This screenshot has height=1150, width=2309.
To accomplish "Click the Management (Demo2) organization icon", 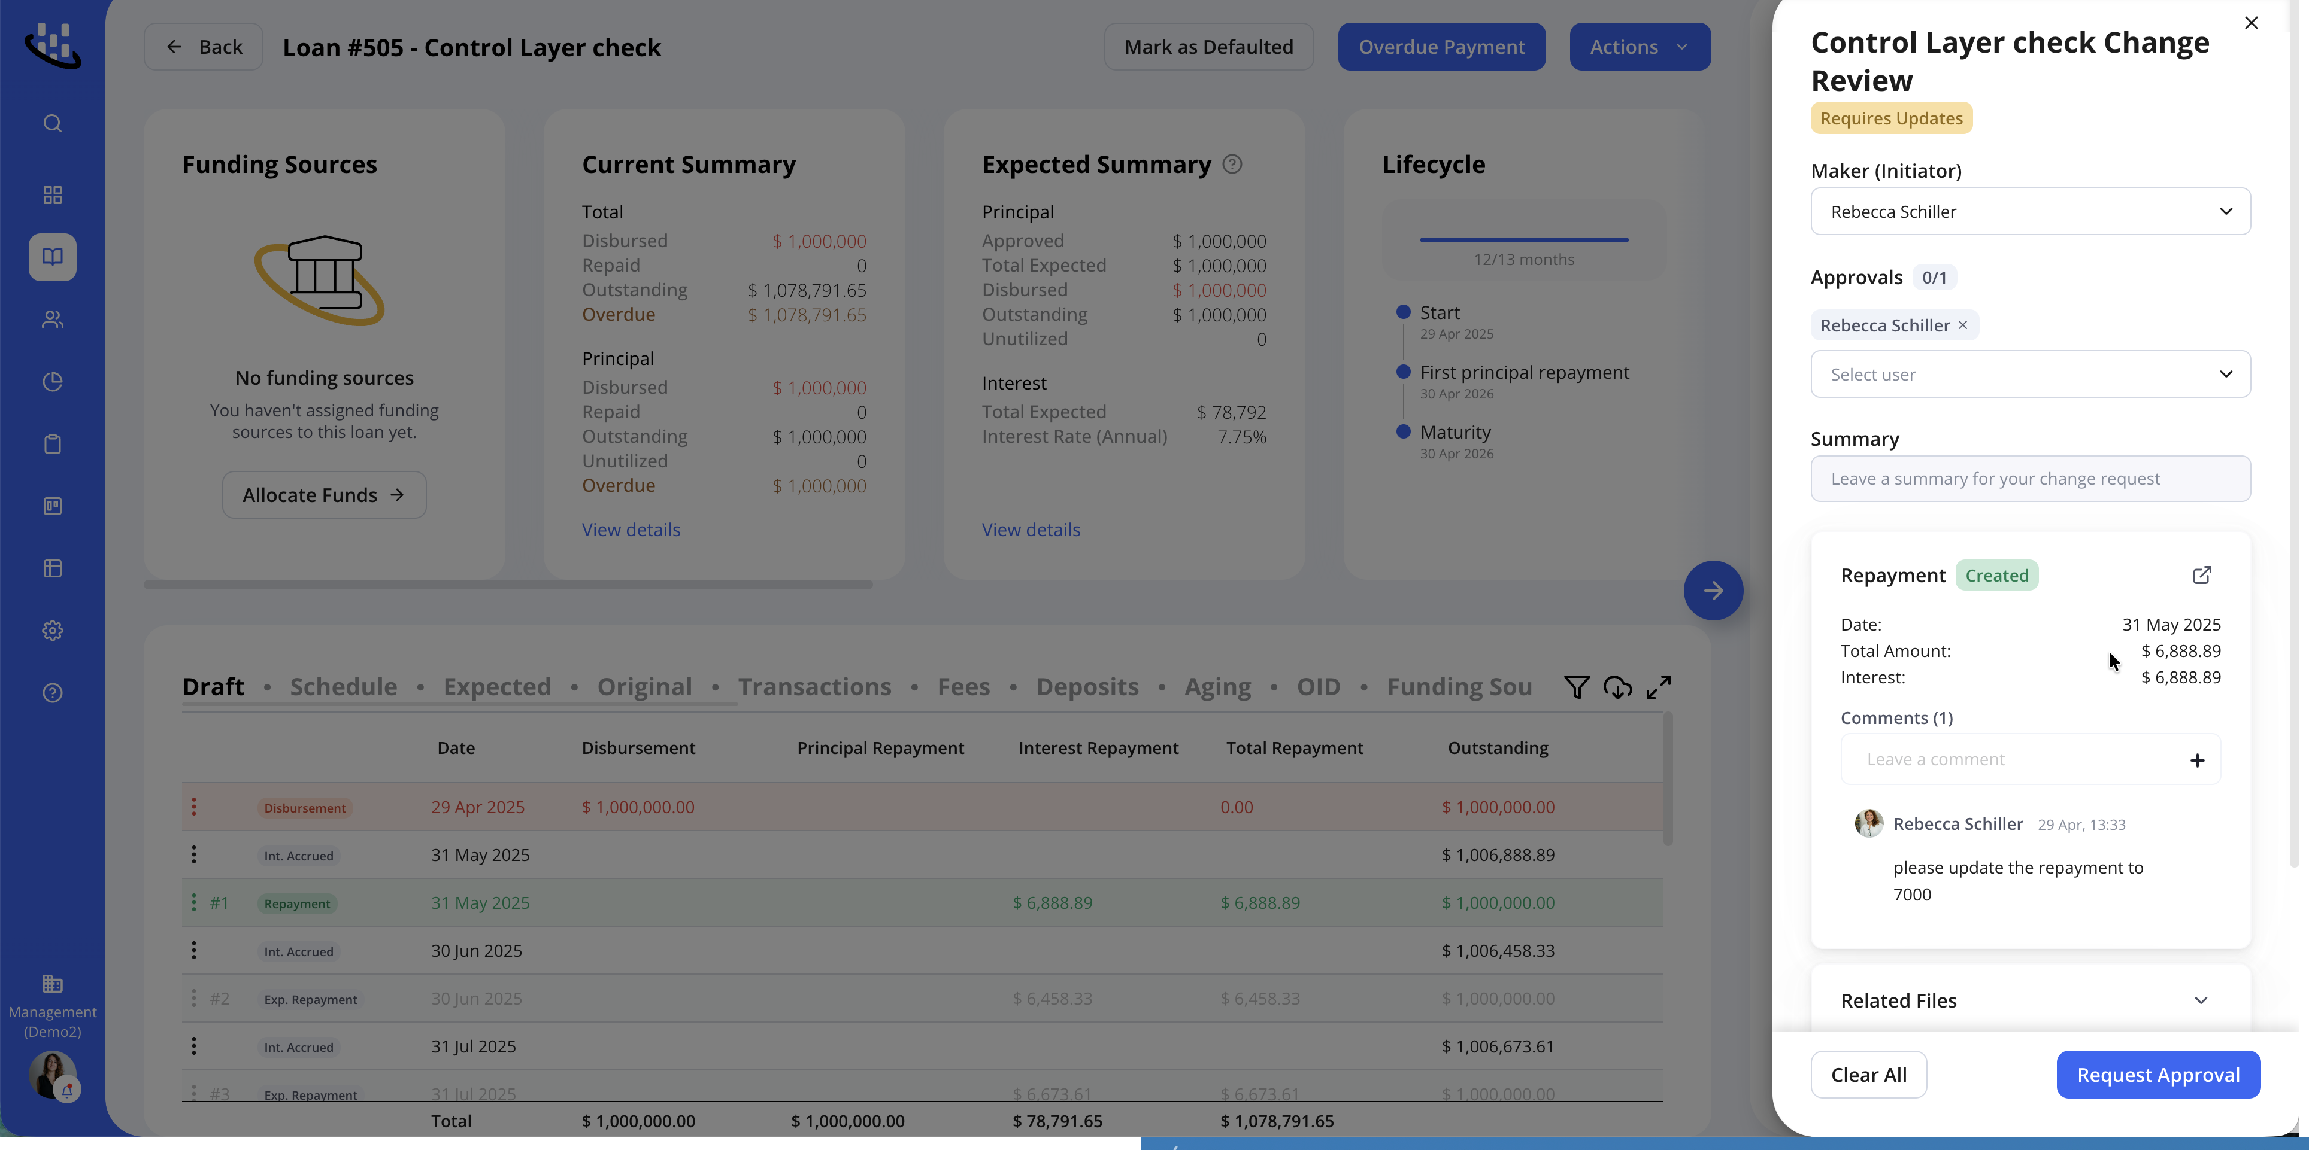I will click(x=53, y=984).
